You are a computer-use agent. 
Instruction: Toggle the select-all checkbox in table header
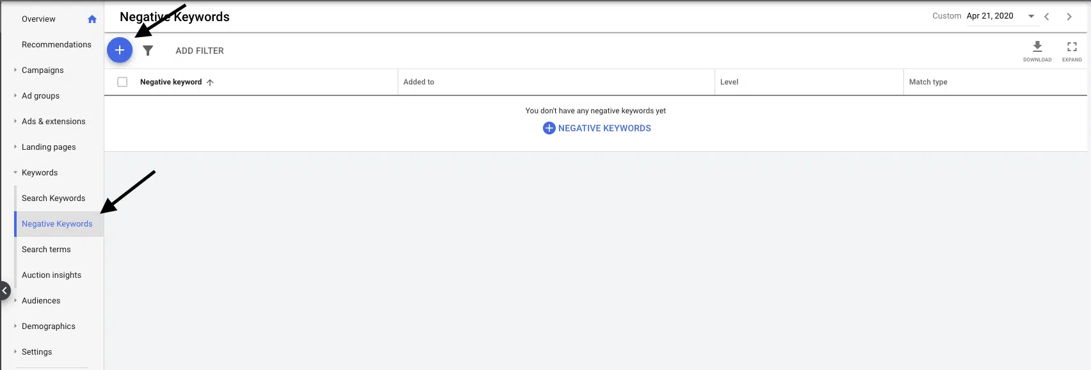[x=122, y=82]
